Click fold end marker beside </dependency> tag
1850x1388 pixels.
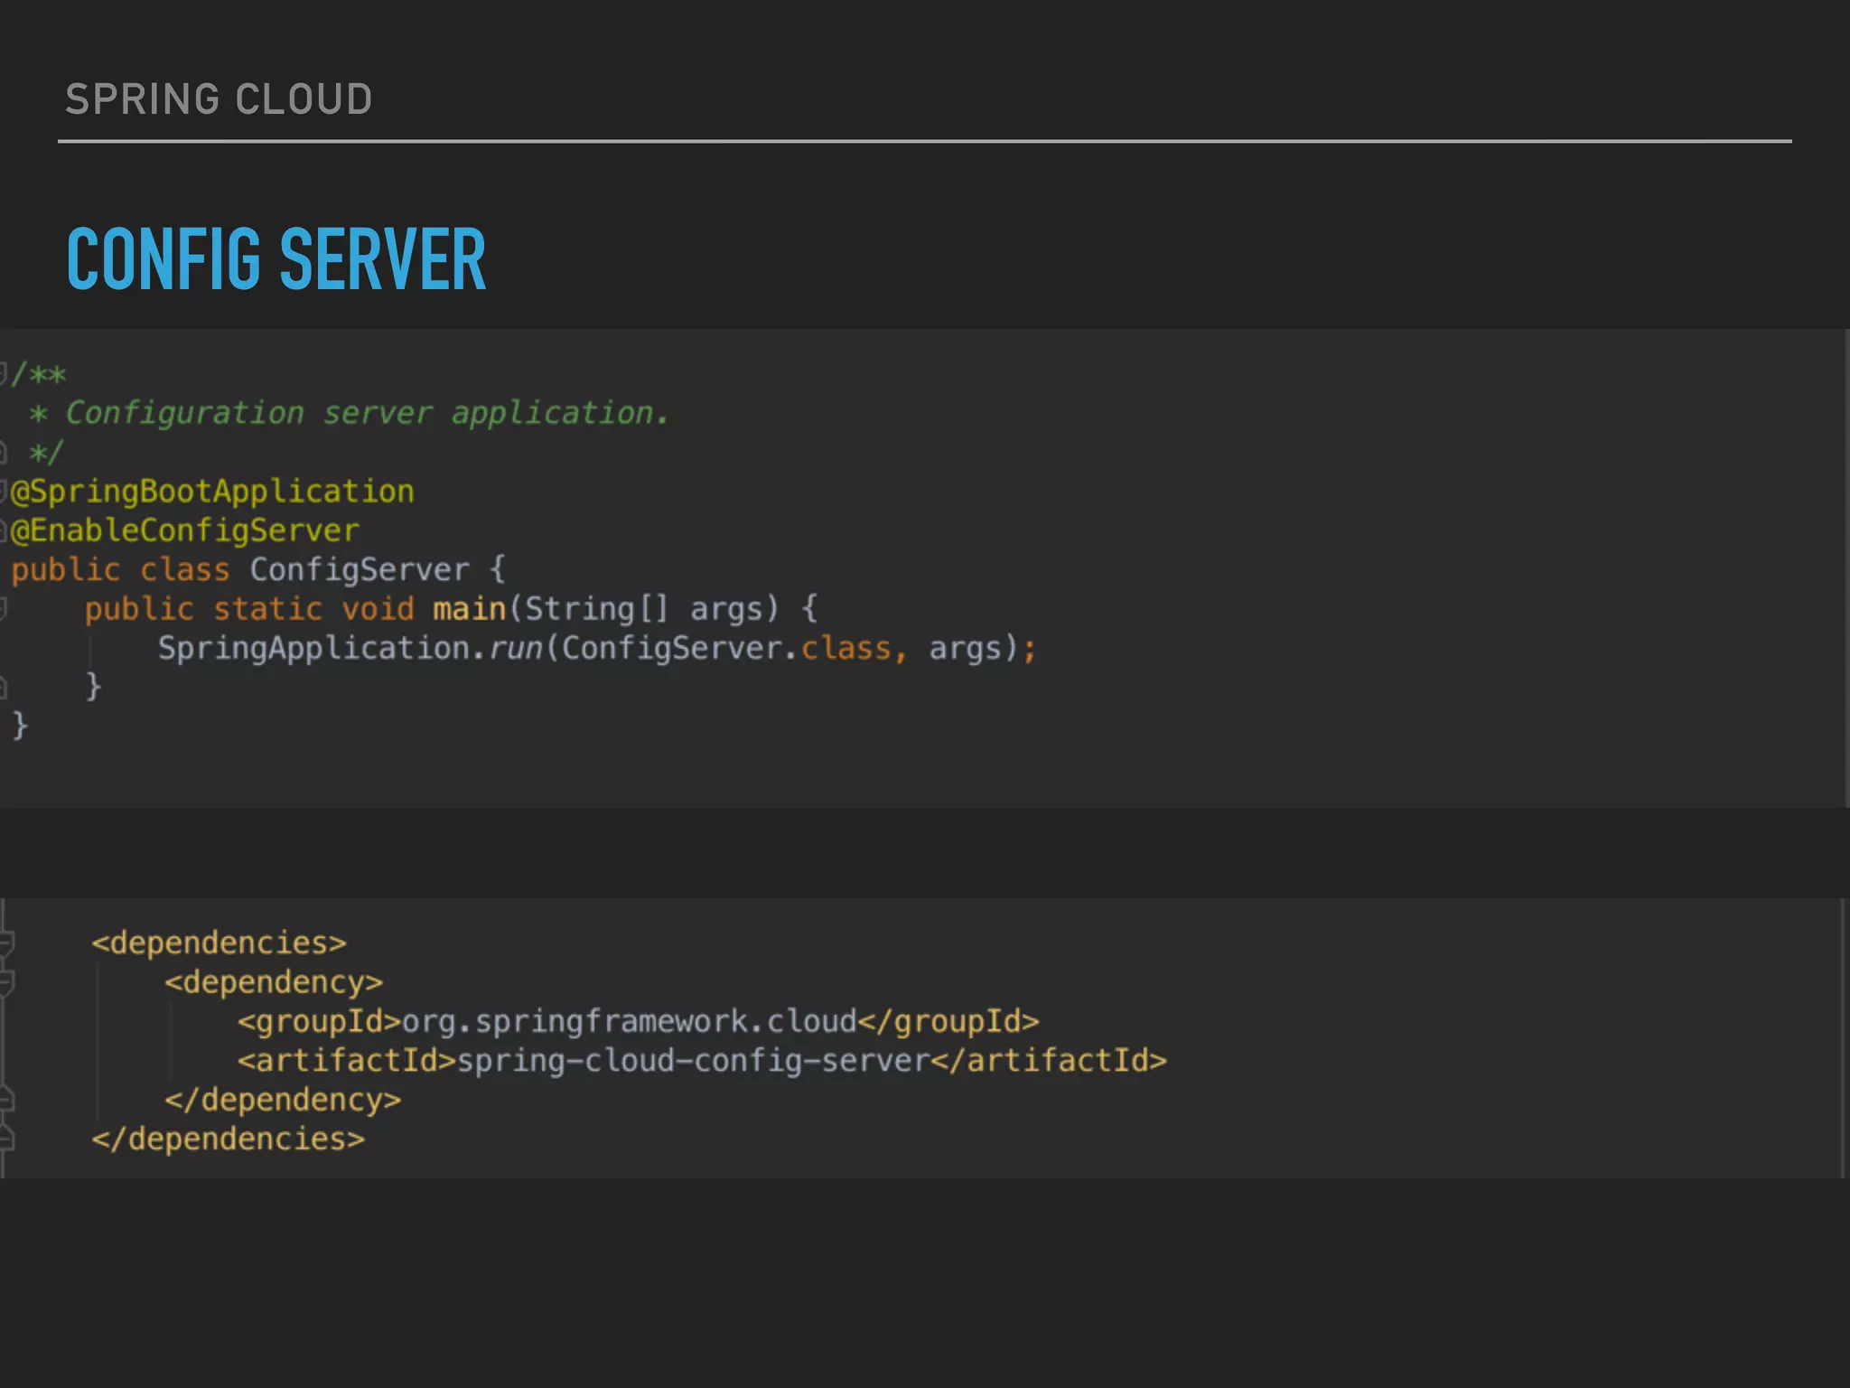(5, 1100)
